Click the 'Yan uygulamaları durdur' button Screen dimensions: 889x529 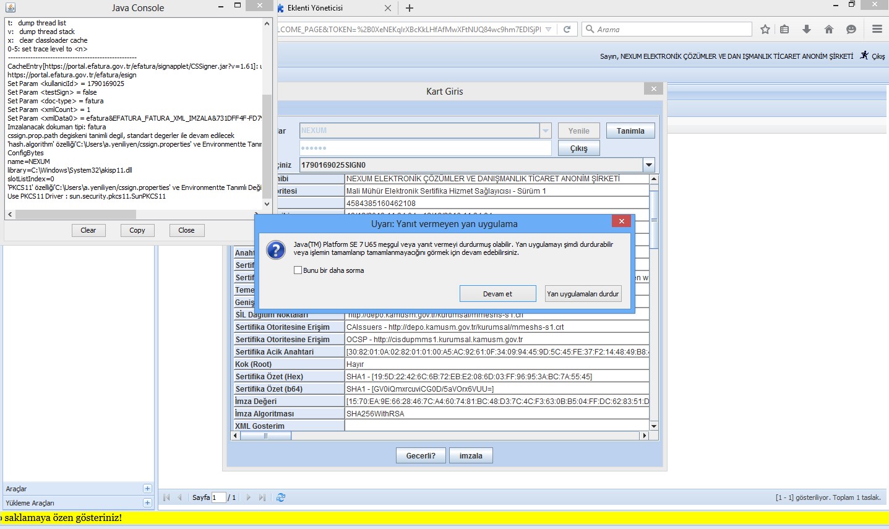(583, 294)
